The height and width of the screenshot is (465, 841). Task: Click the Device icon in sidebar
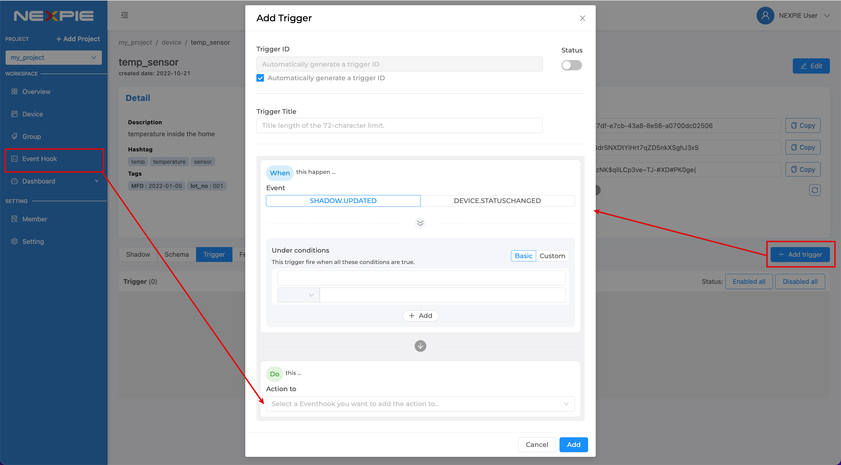click(14, 114)
